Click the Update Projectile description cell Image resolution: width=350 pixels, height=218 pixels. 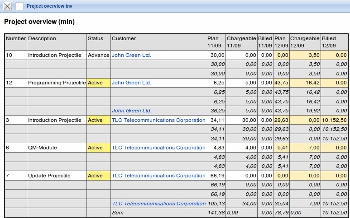(49, 176)
